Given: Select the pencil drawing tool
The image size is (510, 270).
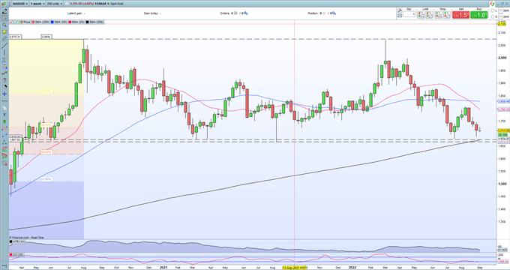Looking at the screenshot, I should (4, 11).
